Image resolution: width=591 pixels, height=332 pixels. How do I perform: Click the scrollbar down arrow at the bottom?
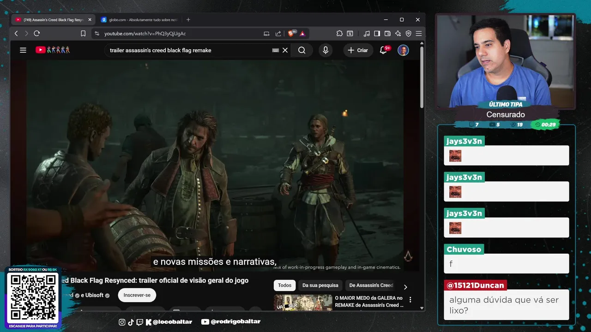click(x=422, y=308)
